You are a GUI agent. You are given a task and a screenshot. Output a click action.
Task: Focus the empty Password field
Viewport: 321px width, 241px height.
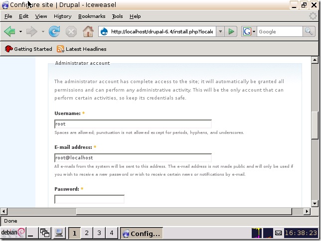[x=89, y=199]
